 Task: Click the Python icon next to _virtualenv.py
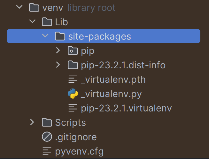point(73,94)
